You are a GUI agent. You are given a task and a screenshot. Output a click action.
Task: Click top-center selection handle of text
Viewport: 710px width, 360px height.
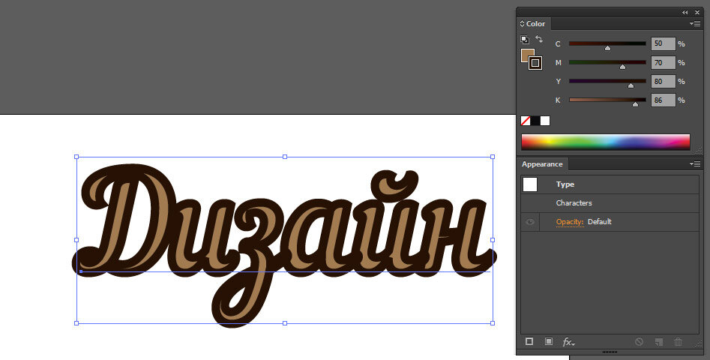pos(285,157)
